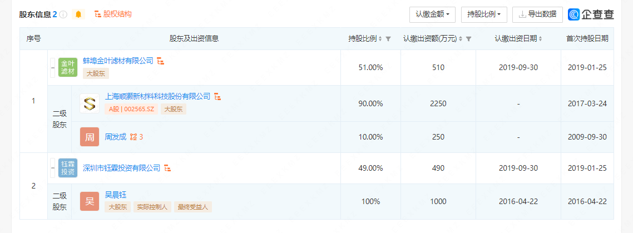Open the 吴晨钰 shareholder profile link
The image size is (633, 233).
pyautogui.click(x=116, y=195)
